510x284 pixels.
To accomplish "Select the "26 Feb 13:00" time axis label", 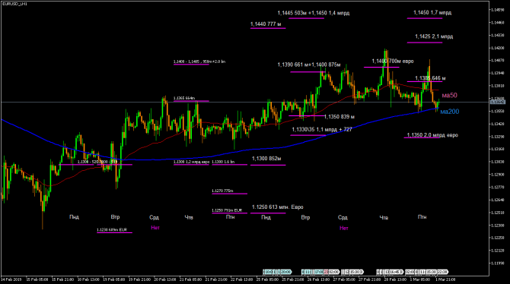I will tap(318, 279).
